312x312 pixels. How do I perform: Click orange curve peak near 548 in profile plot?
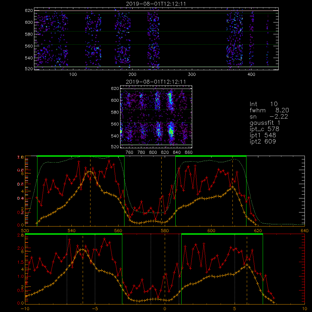(x=90, y=171)
